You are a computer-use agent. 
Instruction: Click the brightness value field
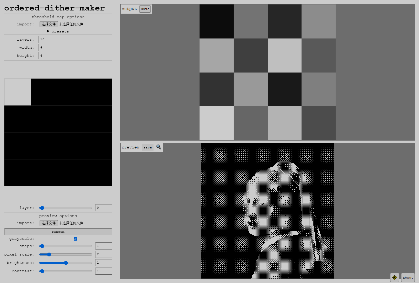click(x=104, y=263)
